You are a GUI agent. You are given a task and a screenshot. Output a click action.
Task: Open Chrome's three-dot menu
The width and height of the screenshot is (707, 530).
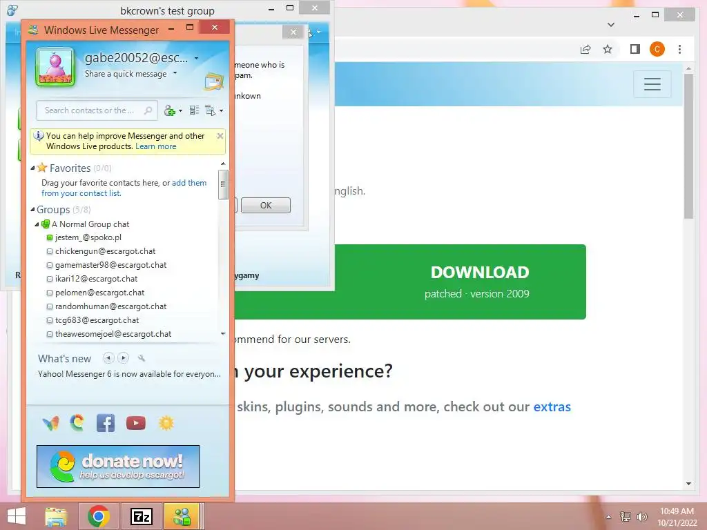pos(679,49)
